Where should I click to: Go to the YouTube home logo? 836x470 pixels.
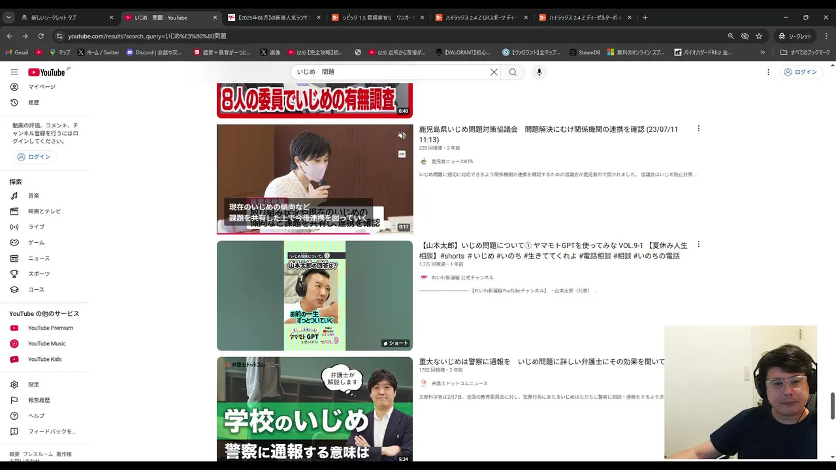(48, 72)
